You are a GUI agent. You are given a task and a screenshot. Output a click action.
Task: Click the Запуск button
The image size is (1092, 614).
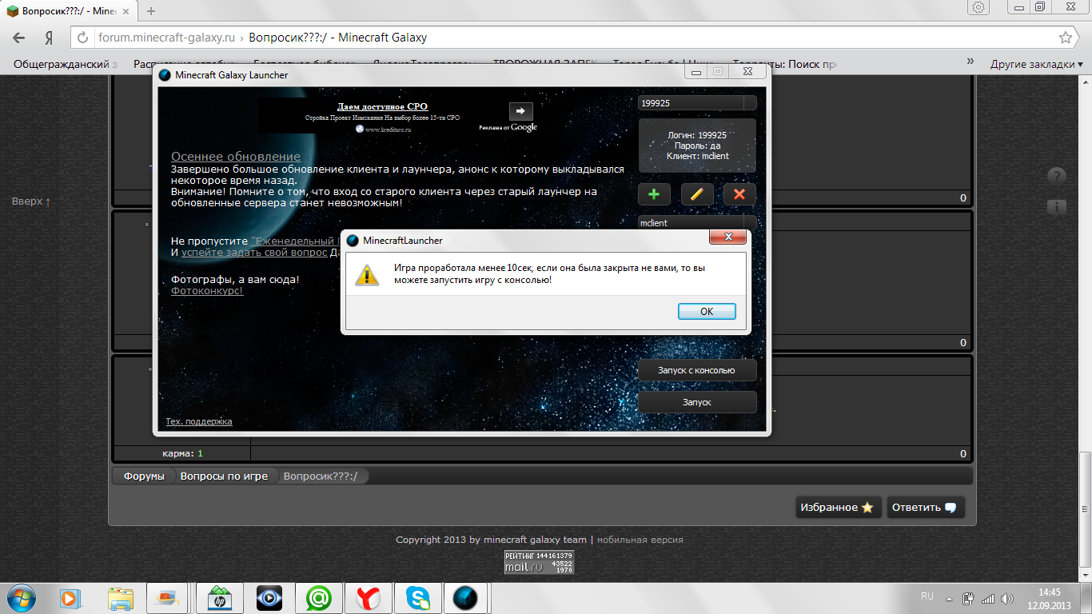tap(696, 402)
